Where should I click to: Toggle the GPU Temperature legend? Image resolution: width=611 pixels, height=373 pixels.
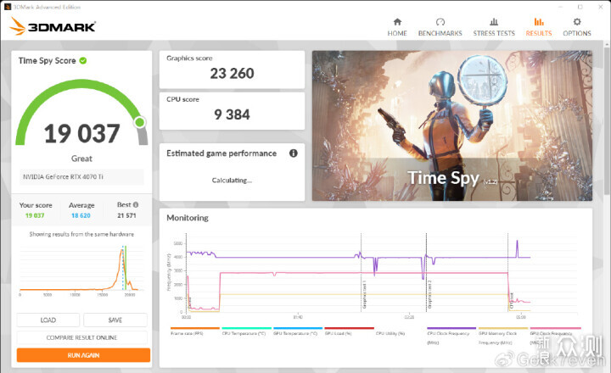pos(298,331)
